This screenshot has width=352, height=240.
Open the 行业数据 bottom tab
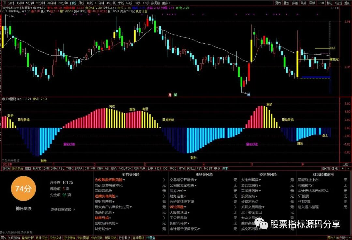click(125, 238)
